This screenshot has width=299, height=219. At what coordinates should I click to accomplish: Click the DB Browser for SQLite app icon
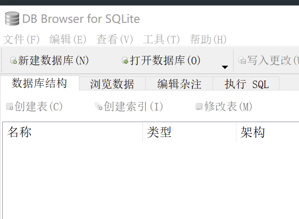point(12,19)
